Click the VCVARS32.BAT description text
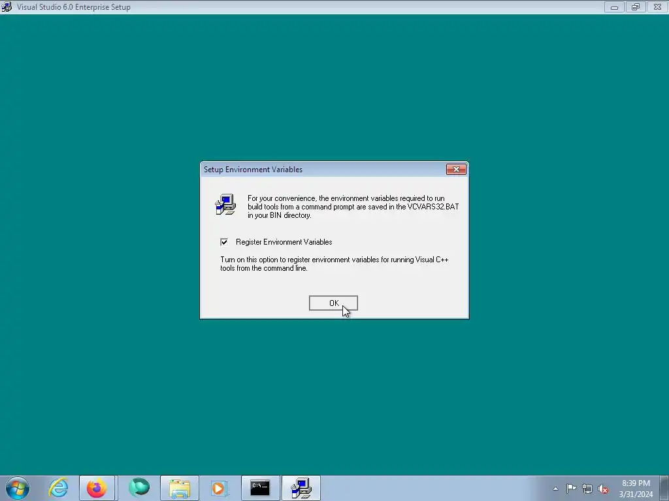Screen dimensions: 669x501 [x=353, y=207]
